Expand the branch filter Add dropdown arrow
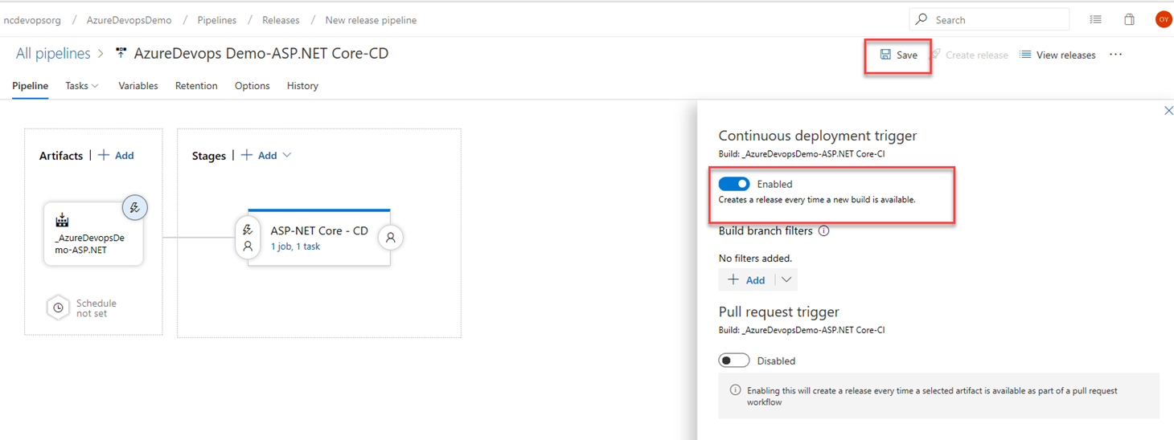Viewport: 1174px width, 440px height. pyautogui.click(x=786, y=279)
